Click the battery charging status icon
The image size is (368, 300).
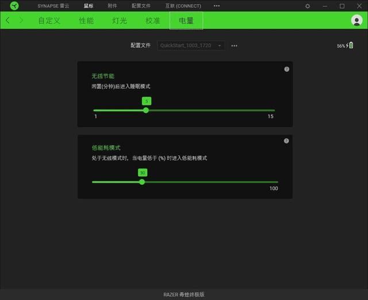(350, 45)
